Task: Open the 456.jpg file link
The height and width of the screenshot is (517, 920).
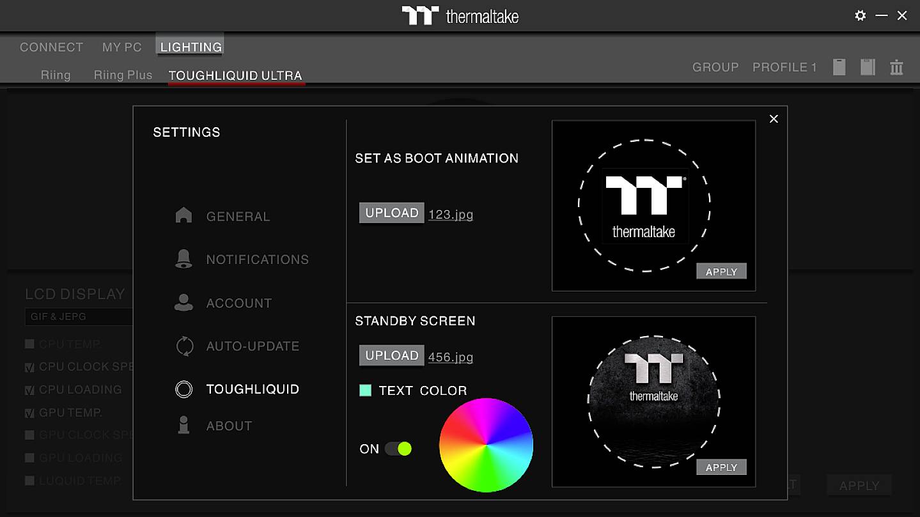Action: point(451,357)
